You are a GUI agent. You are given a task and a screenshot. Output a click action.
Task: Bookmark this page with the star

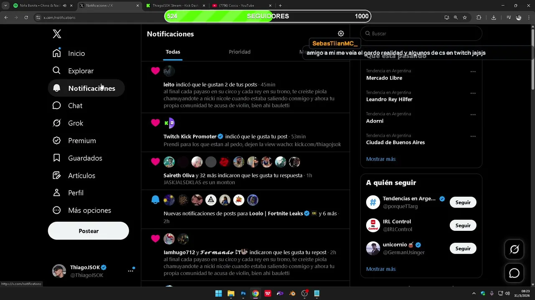click(x=465, y=17)
